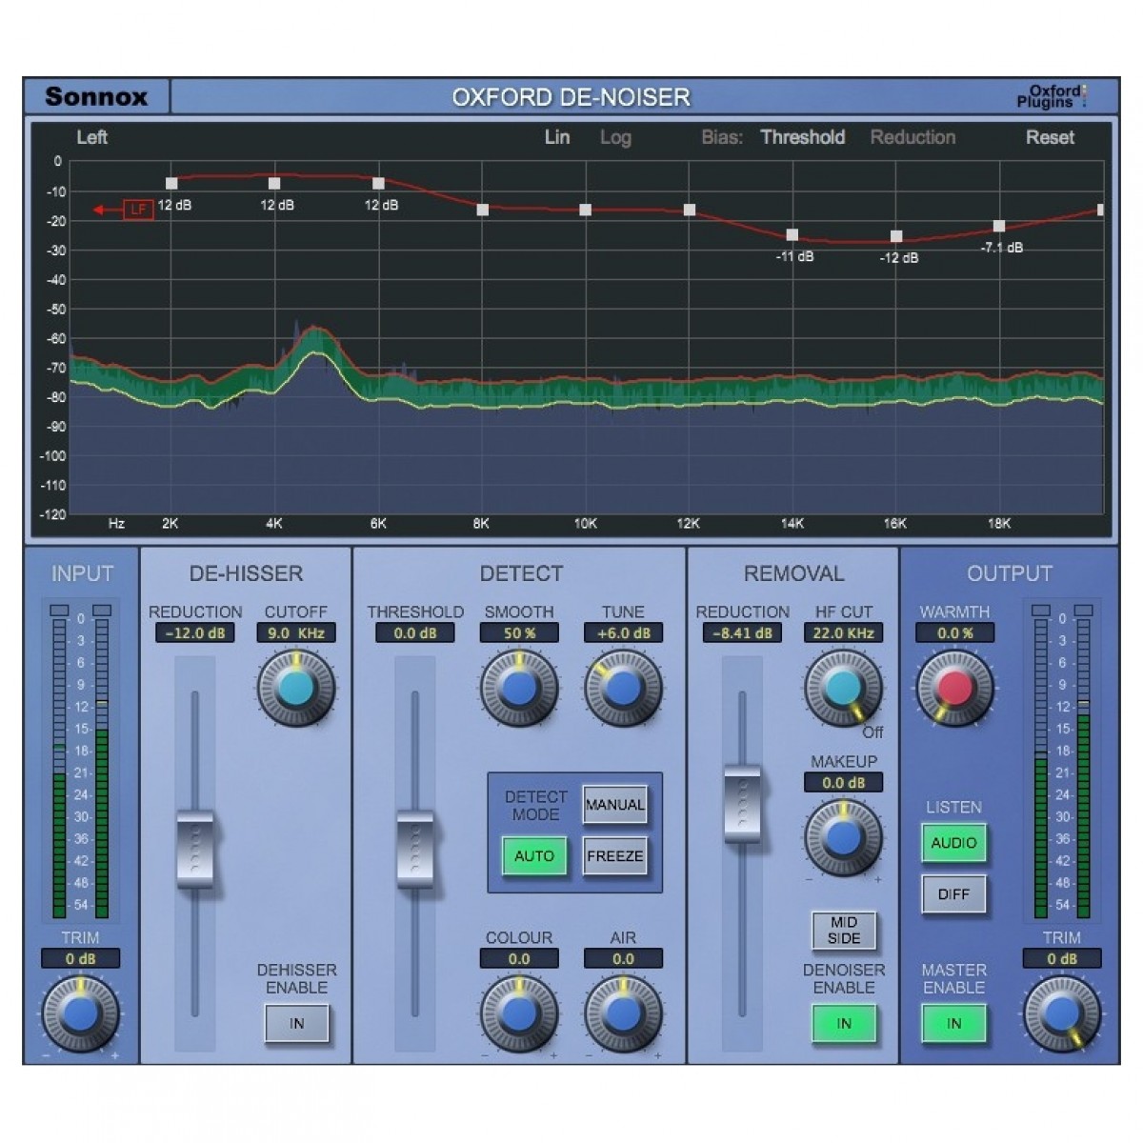Click the Freeze detect mode button
Screen dimensions: 1143x1143
point(614,856)
